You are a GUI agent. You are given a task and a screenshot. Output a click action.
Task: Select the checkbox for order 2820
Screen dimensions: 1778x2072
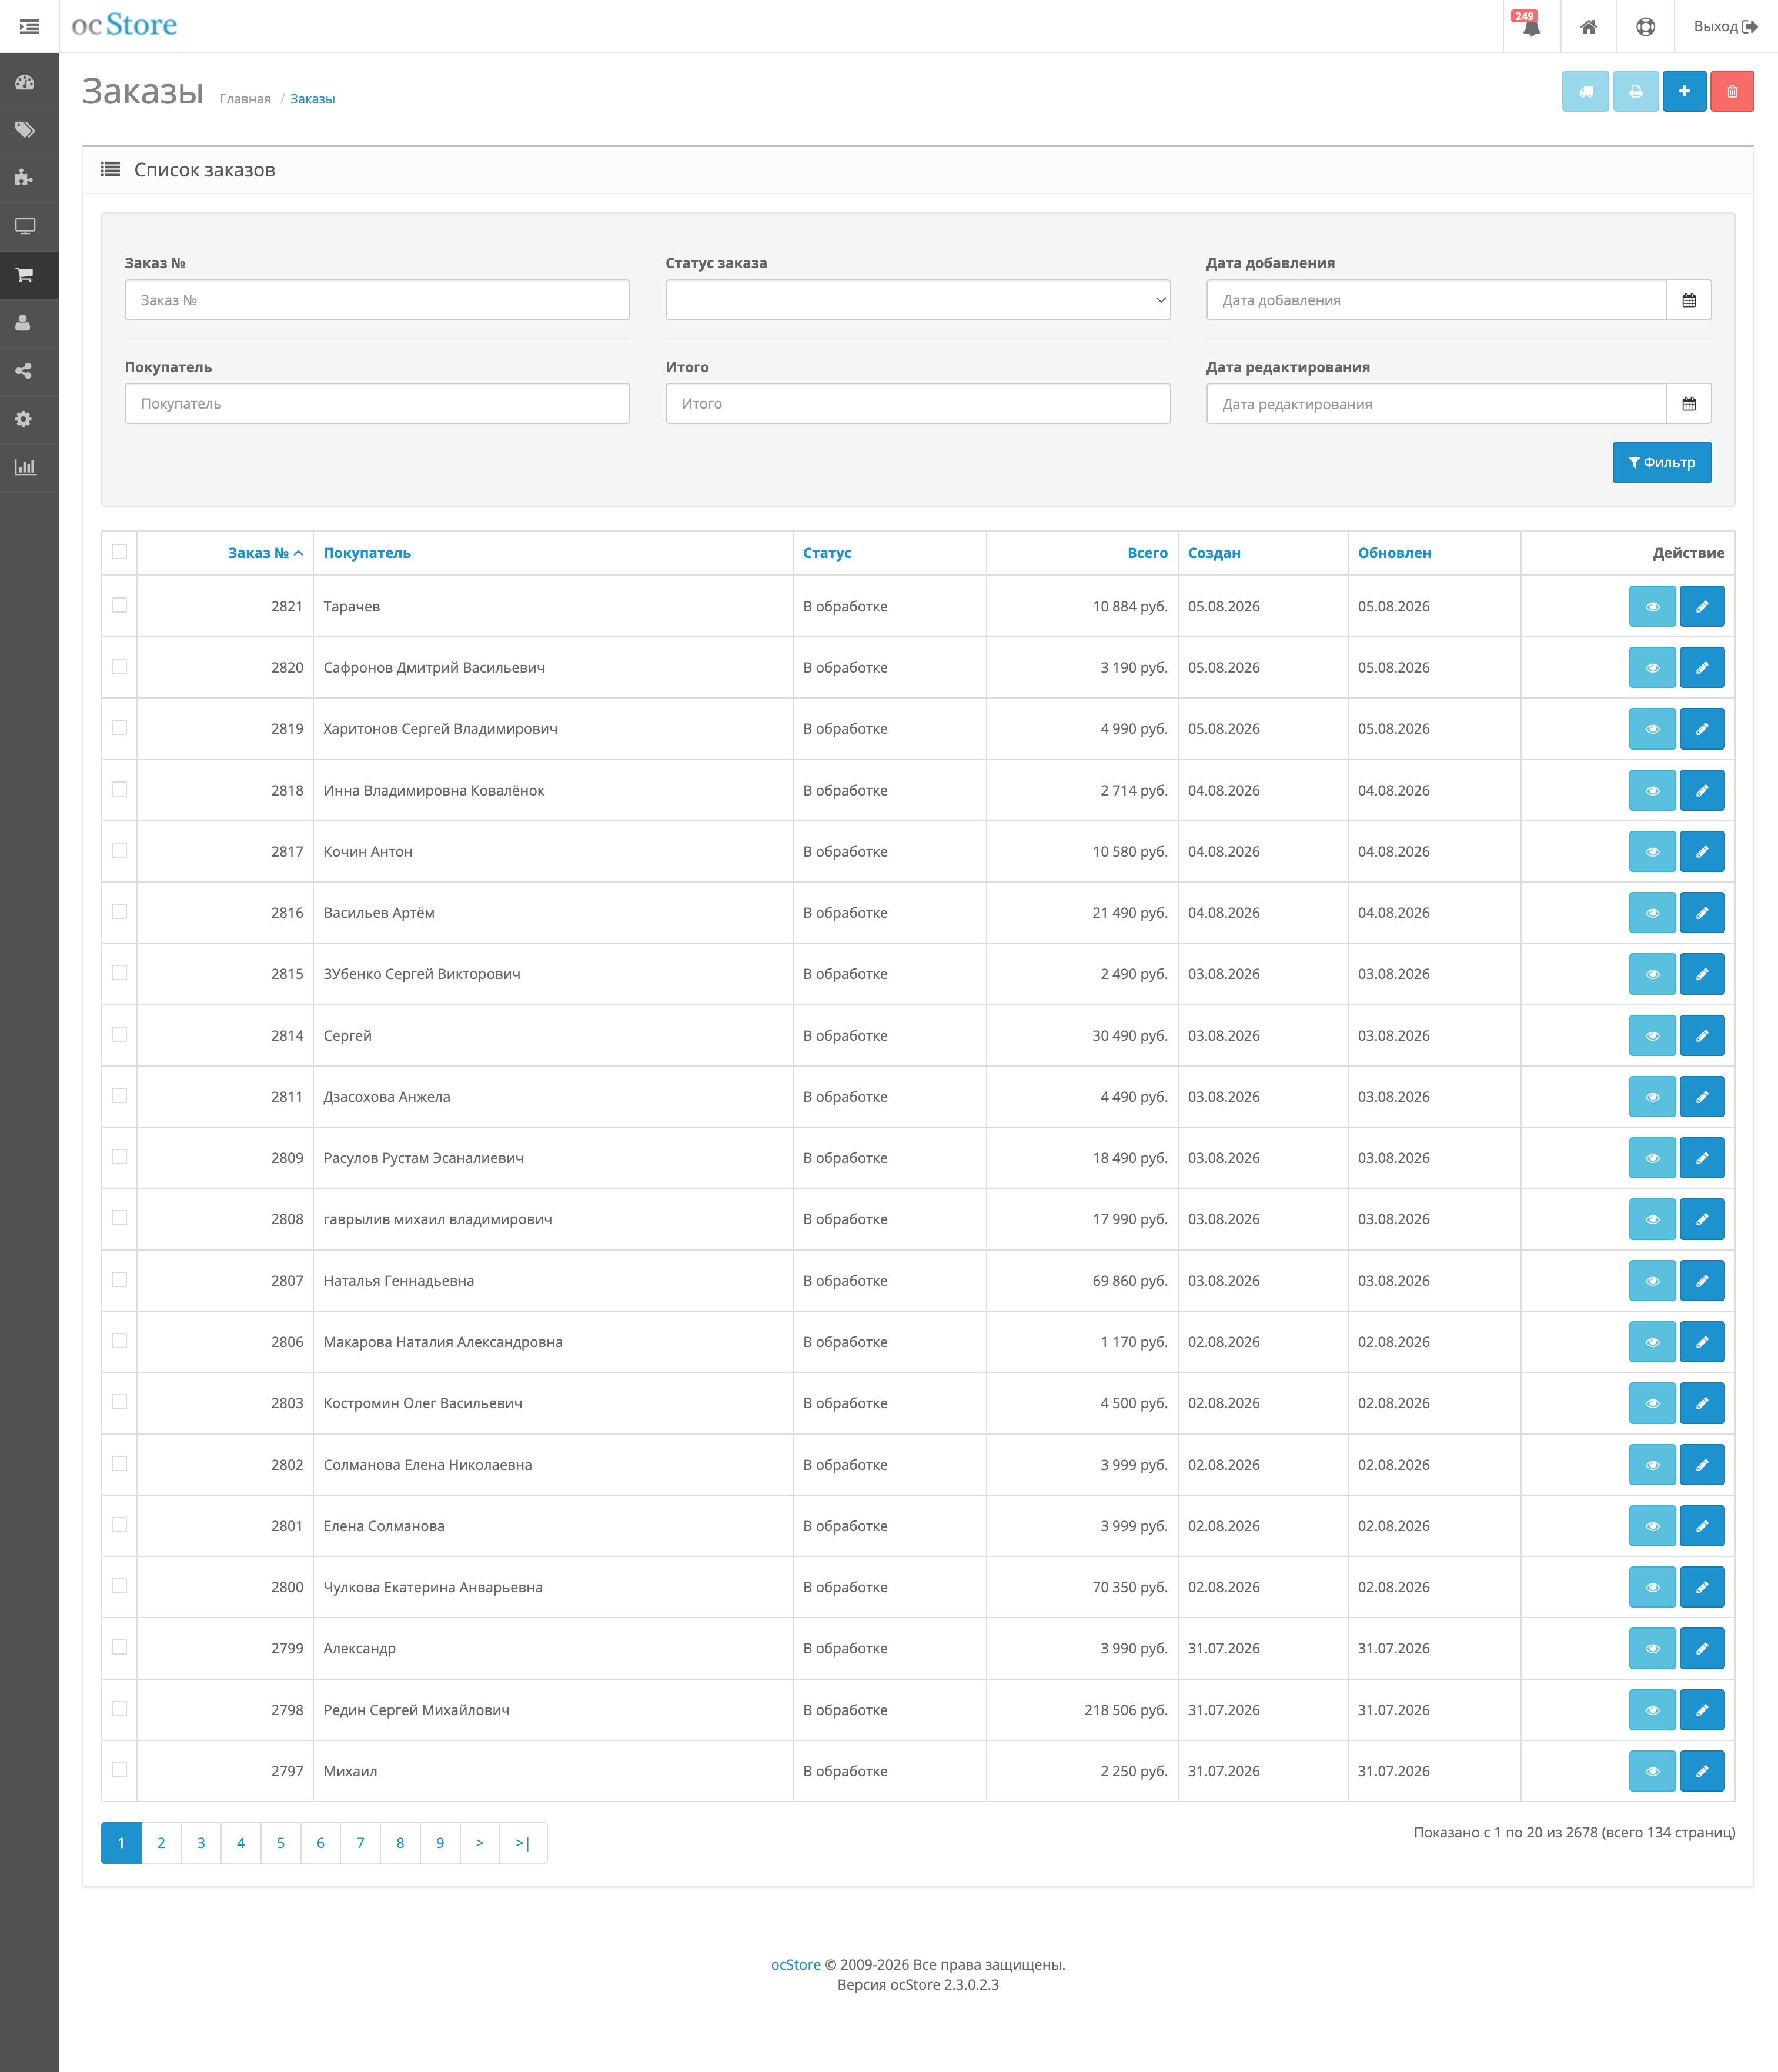119,666
